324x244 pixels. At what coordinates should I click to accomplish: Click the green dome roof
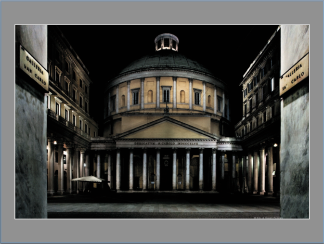(x=166, y=63)
